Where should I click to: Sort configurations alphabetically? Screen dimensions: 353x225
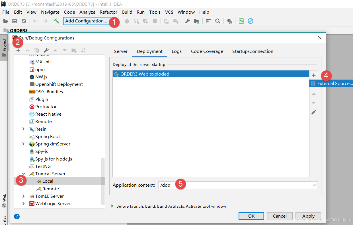pyautogui.click(x=83, y=50)
